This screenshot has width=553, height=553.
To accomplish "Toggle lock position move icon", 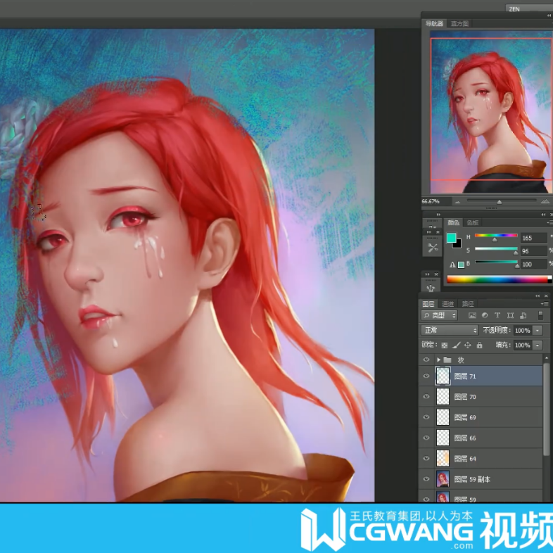I will pyautogui.click(x=468, y=345).
